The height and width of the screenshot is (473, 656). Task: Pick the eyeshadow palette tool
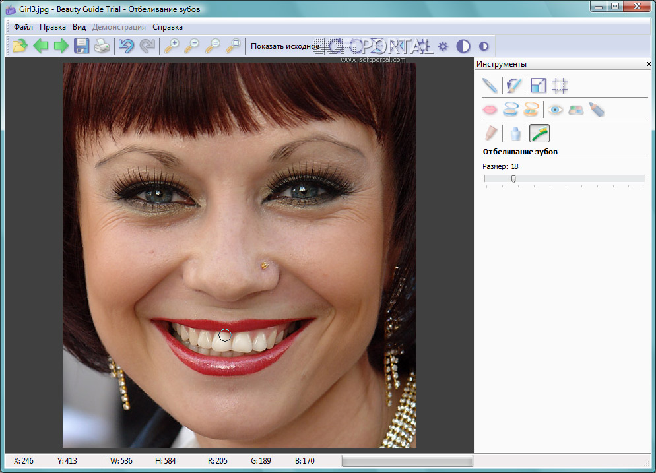pyautogui.click(x=576, y=110)
